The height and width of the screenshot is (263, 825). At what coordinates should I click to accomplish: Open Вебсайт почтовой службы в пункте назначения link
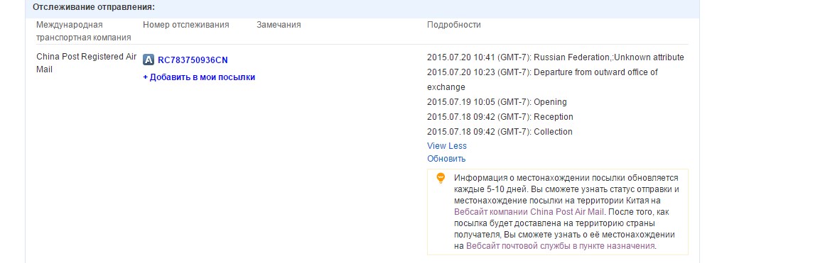tap(561, 246)
